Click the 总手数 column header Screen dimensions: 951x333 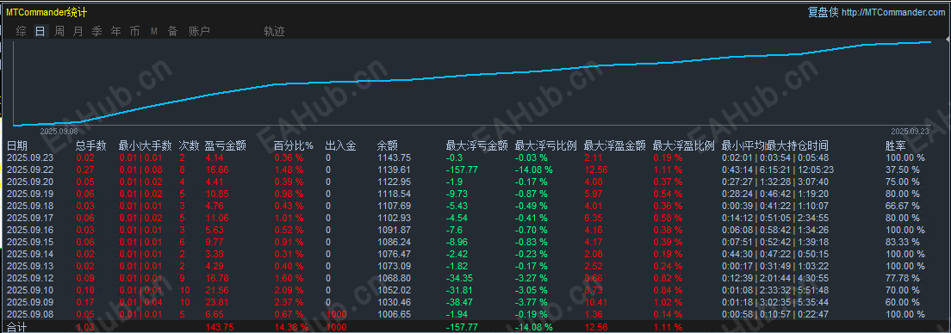tap(91, 146)
